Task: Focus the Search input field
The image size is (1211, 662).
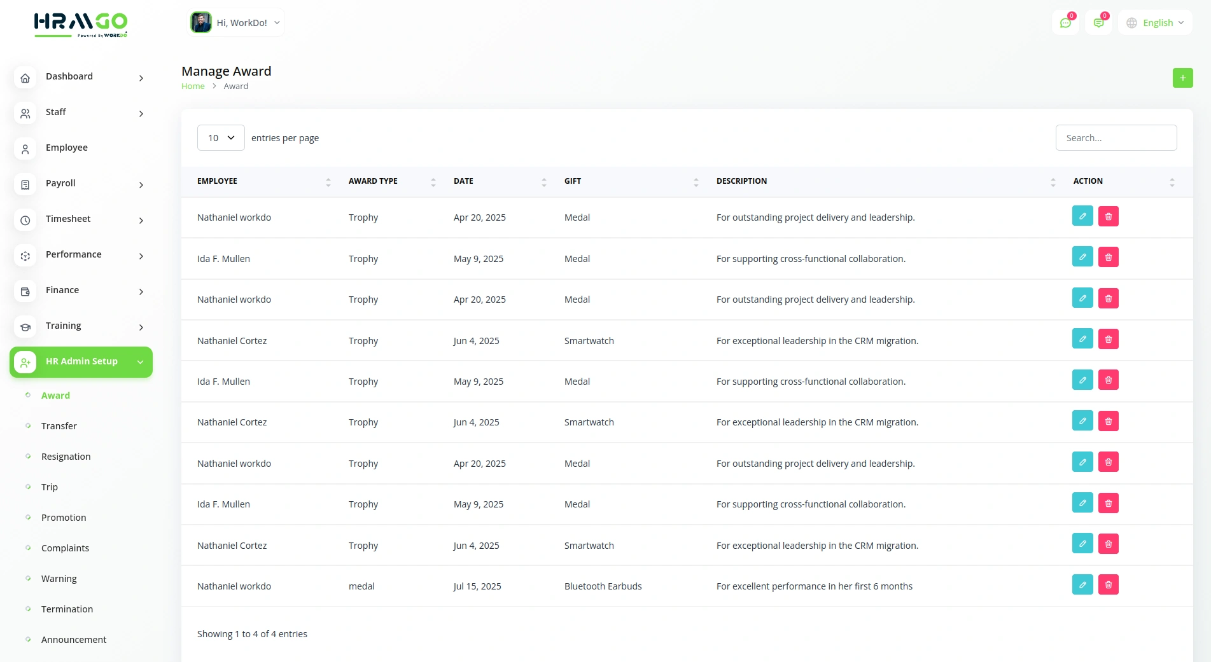Action: [x=1116, y=138]
